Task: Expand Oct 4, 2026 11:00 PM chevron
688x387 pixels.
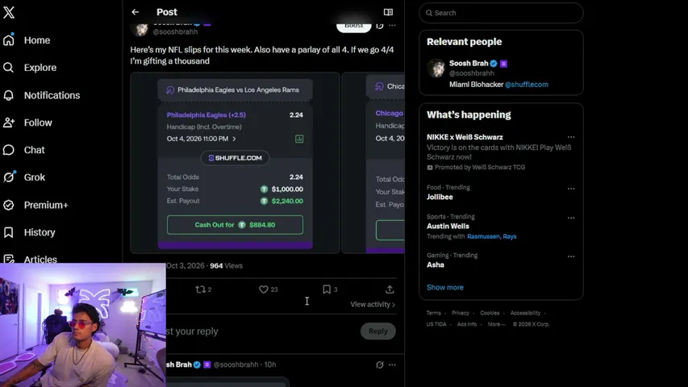Action: pyautogui.click(x=234, y=139)
